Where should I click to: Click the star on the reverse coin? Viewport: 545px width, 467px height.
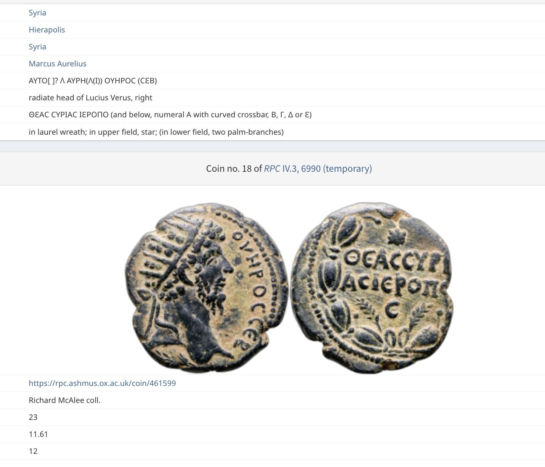click(395, 236)
